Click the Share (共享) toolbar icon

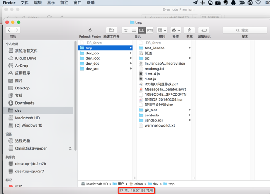coord(189,30)
